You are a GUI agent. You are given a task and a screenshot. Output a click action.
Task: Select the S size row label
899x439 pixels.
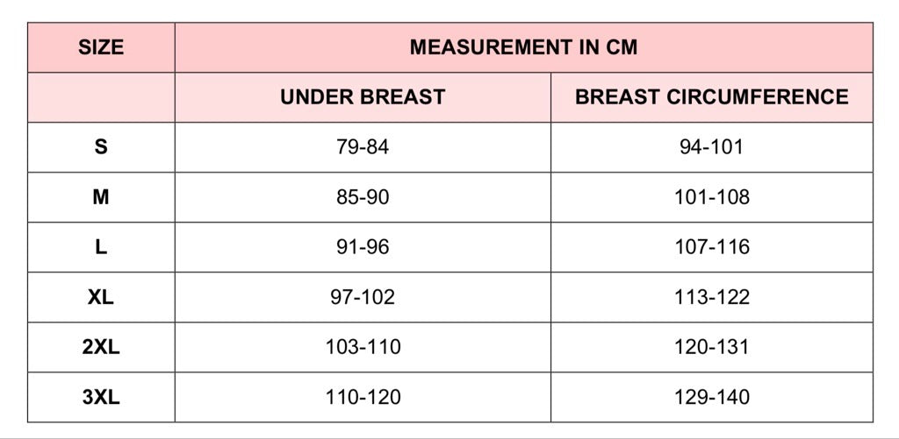point(101,147)
